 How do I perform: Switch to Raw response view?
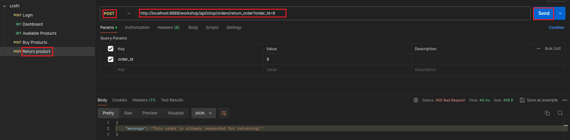[x=128, y=113]
